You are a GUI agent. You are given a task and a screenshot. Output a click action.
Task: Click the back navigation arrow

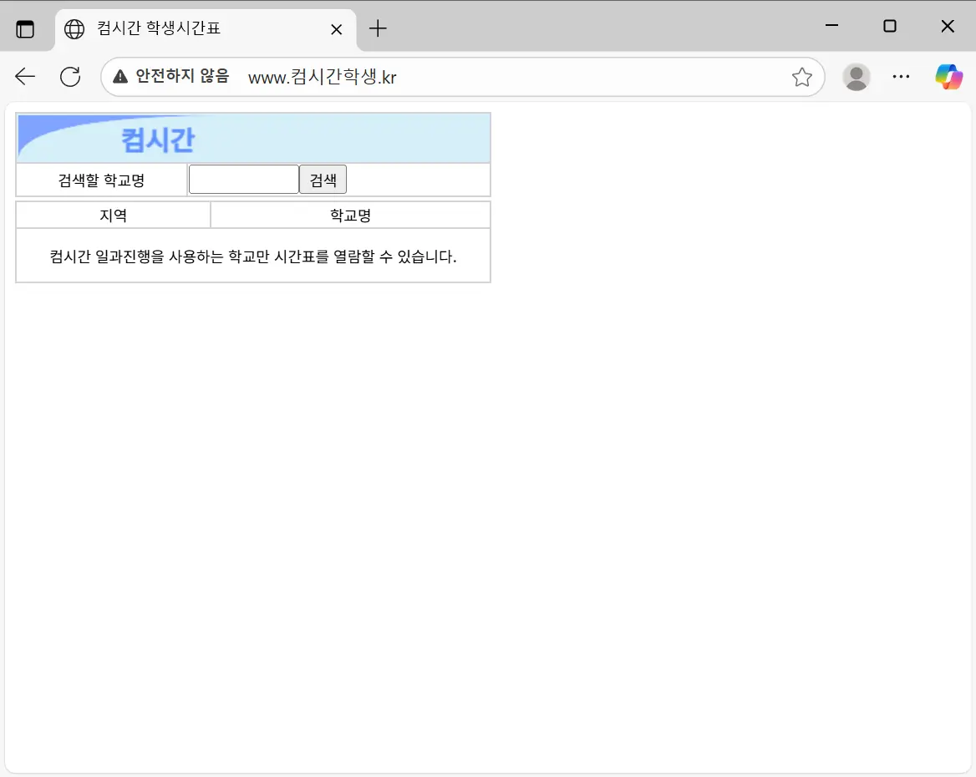[x=24, y=76]
